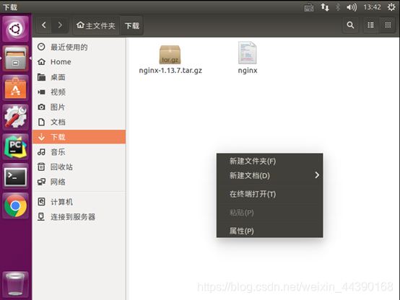400x300 pixels.
Task: Select the nginx text file icon
Action: coord(247,53)
